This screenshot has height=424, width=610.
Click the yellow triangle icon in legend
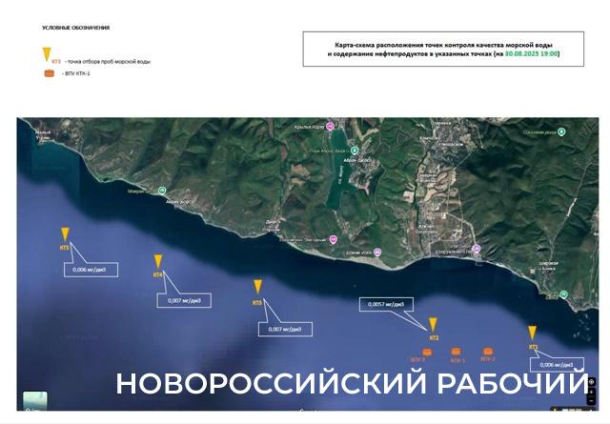tap(44, 56)
